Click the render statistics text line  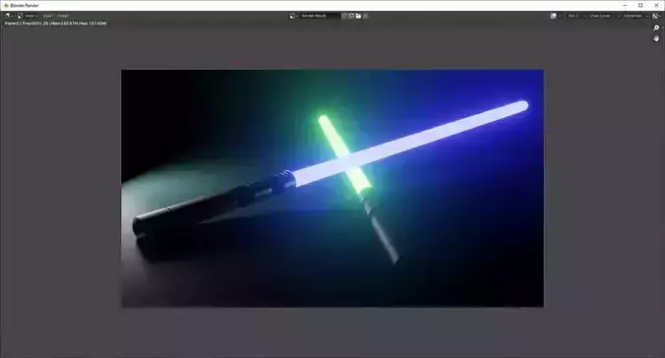pos(55,24)
